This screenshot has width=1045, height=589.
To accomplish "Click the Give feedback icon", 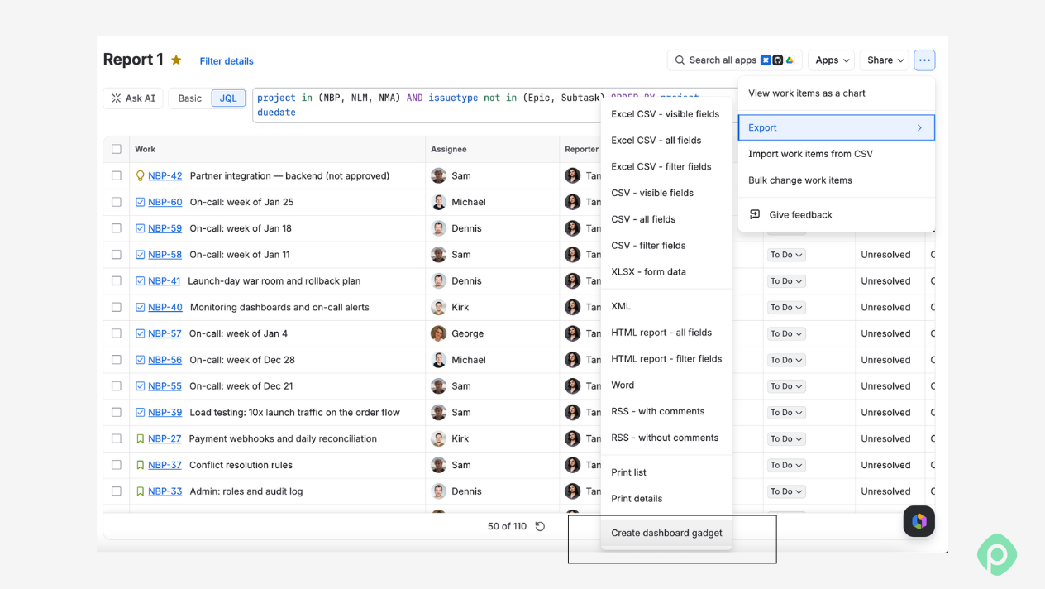I will (x=754, y=214).
